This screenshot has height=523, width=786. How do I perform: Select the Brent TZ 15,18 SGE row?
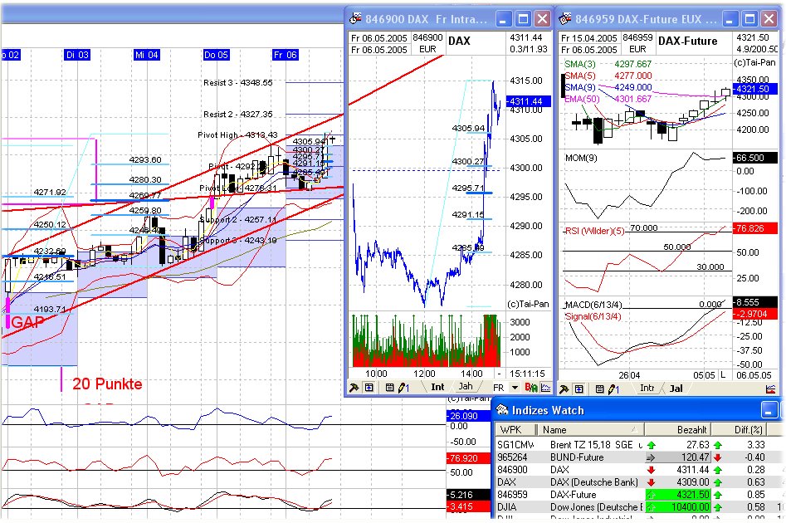(637, 445)
